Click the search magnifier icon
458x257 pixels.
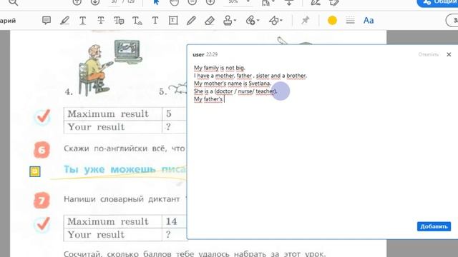(x=14, y=2)
